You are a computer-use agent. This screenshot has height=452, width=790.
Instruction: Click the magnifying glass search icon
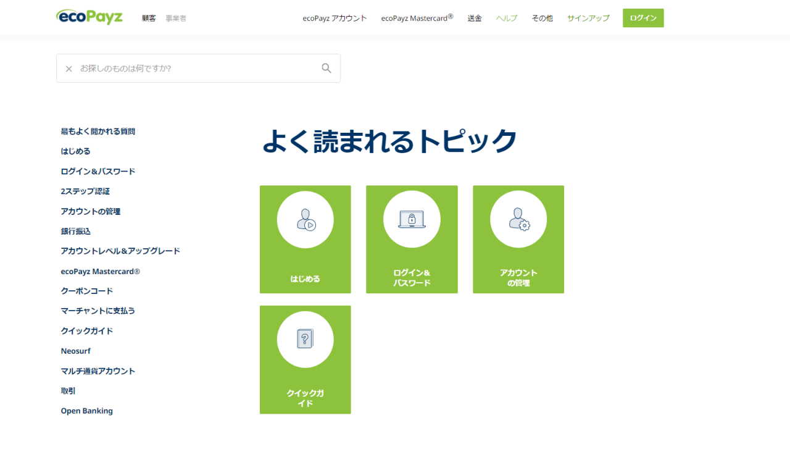click(x=326, y=68)
